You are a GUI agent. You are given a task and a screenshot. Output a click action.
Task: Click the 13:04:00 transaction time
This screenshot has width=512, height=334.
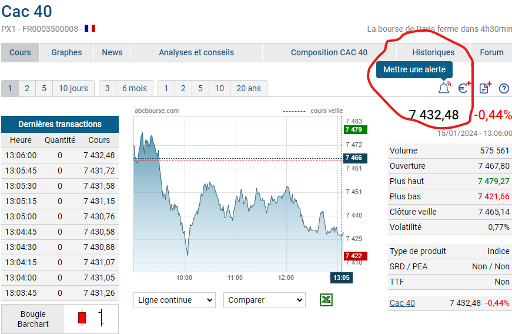point(21,278)
